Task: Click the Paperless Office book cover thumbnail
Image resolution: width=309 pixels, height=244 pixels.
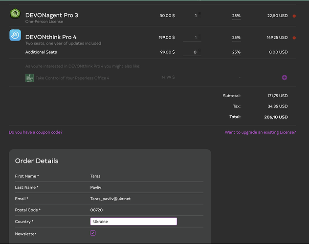Action: click(29, 78)
